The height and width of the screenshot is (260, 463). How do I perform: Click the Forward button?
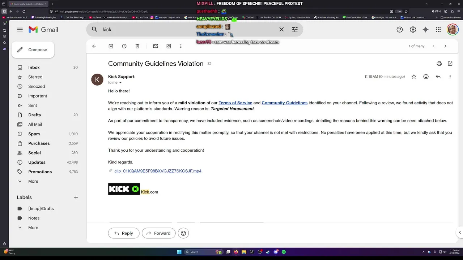tap(158, 233)
